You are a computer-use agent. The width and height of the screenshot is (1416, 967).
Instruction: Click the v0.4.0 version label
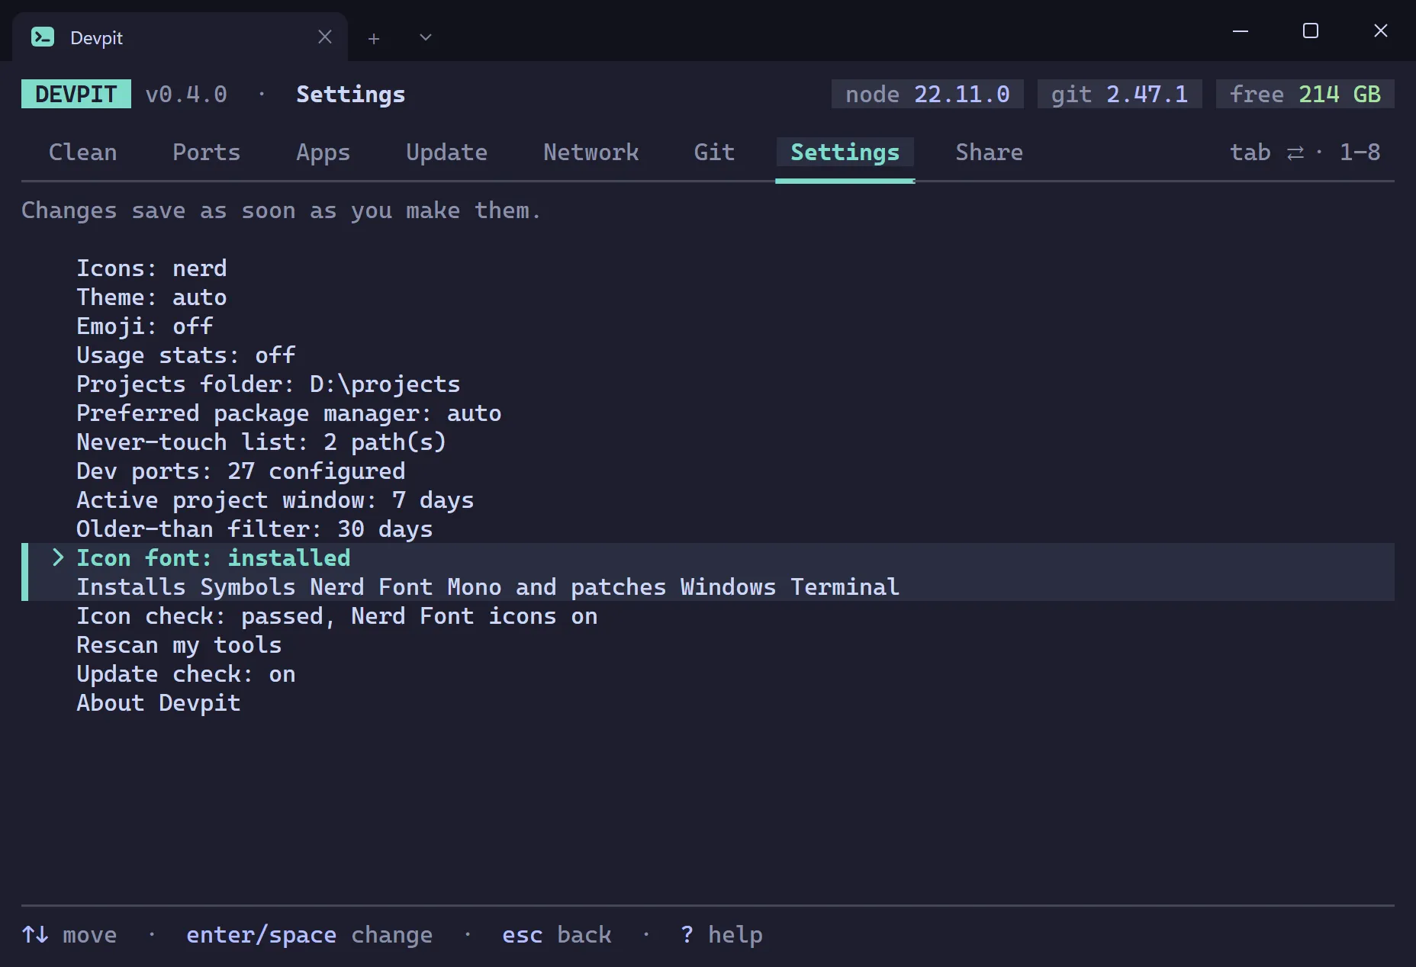pyautogui.click(x=186, y=94)
